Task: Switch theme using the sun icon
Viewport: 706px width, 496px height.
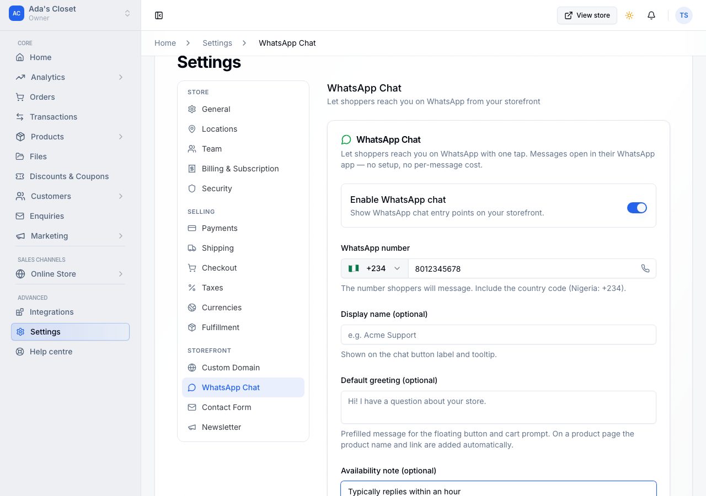Action: click(x=629, y=15)
